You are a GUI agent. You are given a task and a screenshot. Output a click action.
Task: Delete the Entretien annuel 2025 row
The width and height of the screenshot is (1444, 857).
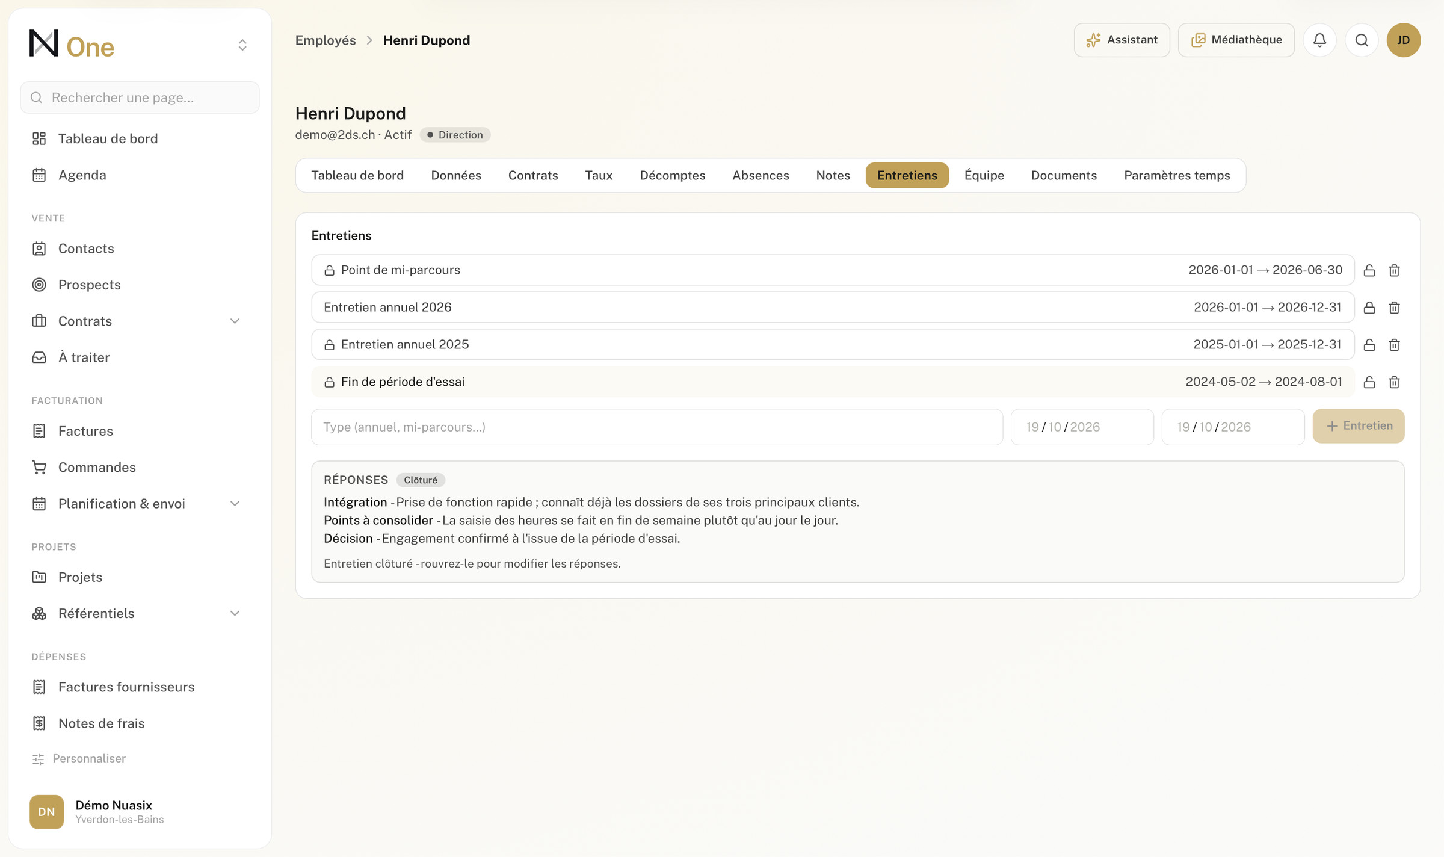tap(1394, 345)
